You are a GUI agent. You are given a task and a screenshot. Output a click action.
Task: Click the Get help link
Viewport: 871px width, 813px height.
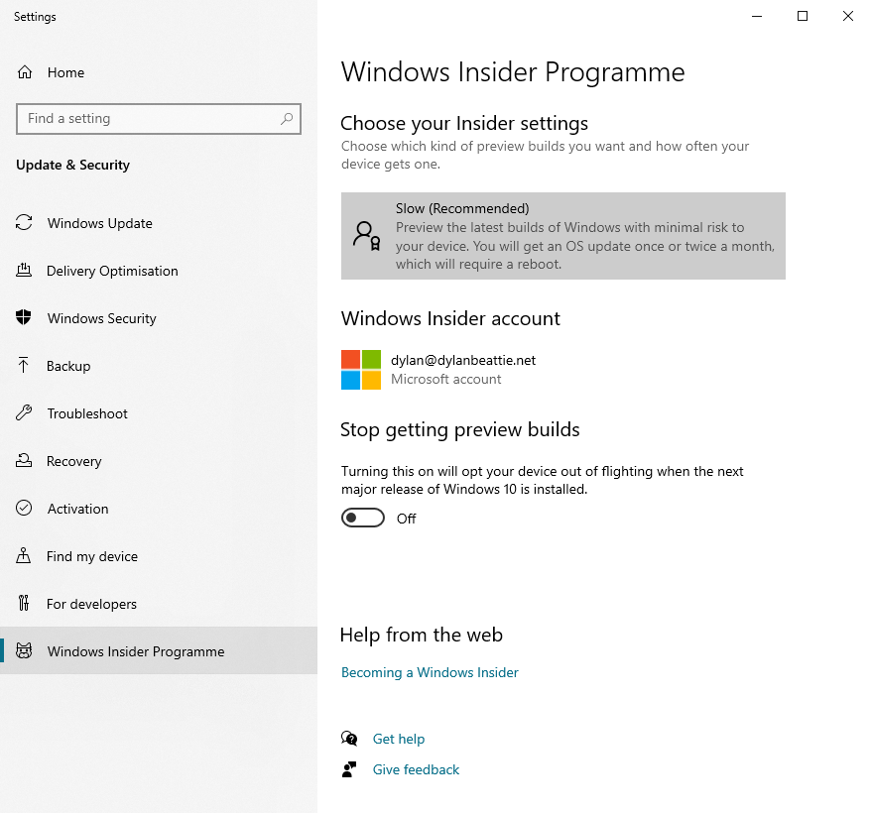(398, 739)
